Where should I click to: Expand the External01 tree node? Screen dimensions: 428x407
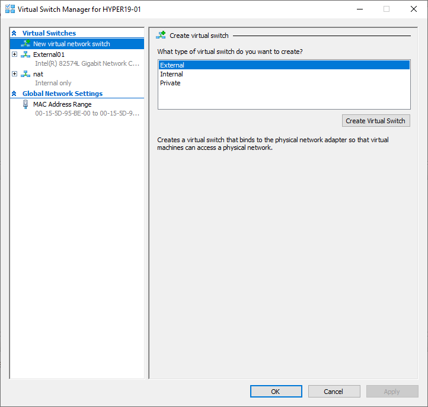[x=15, y=55]
